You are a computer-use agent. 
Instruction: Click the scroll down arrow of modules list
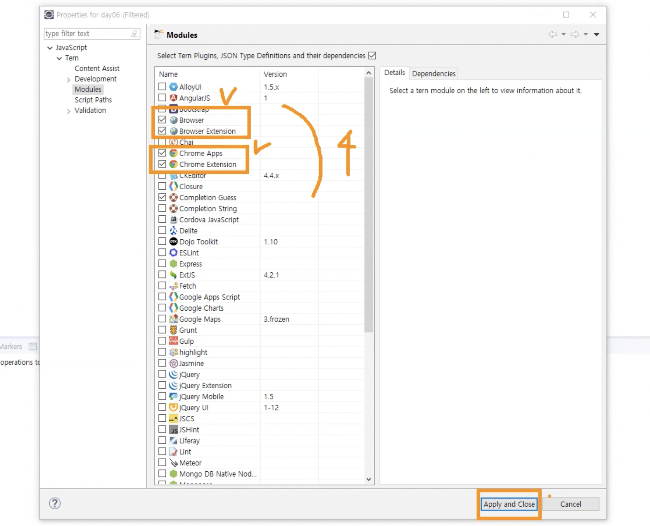[369, 479]
